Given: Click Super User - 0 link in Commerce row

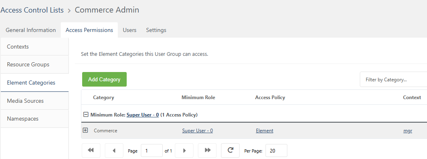Looking at the screenshot, I should (198, 131).
